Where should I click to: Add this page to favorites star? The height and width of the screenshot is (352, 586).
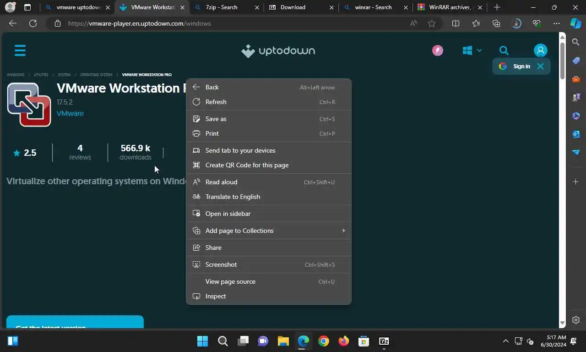(x=432, y=23)
